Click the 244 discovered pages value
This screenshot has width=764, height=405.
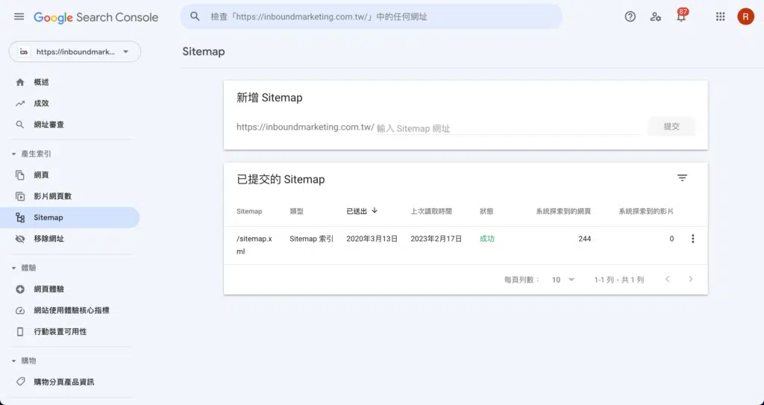pyautogui.click(x=585, y=239)
